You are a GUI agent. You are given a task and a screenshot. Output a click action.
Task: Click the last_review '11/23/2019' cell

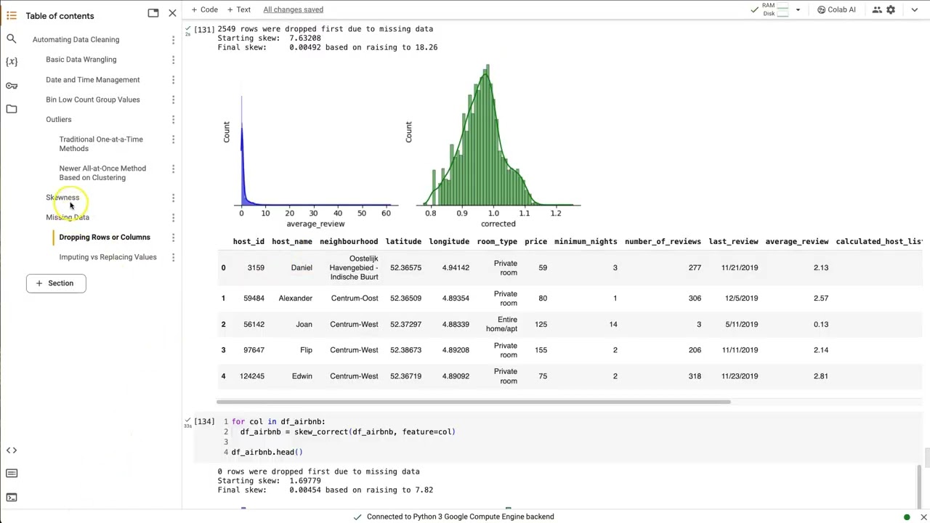[x=740, y=376]
